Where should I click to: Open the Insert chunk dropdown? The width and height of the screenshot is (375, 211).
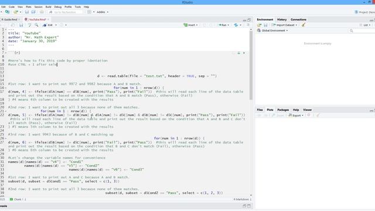coord(190,25)
